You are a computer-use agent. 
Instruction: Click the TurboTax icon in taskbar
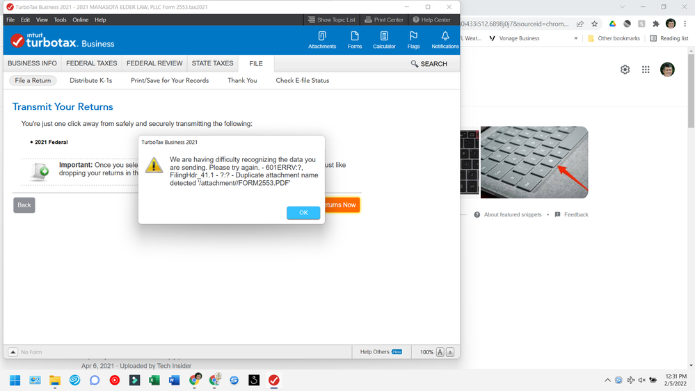(x=274, y=381)
